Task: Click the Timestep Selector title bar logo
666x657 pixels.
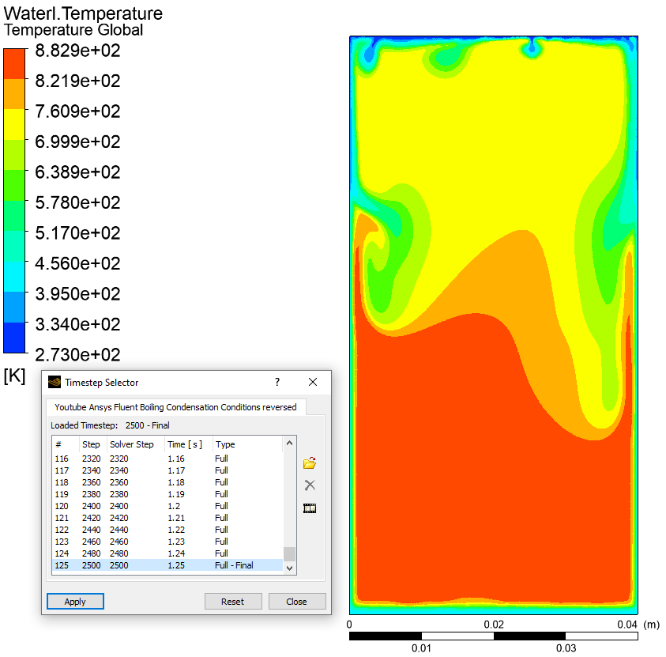Action: [x=55, y=383]
